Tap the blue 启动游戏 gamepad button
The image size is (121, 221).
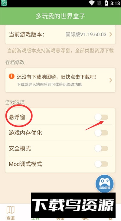coord(105,183)
